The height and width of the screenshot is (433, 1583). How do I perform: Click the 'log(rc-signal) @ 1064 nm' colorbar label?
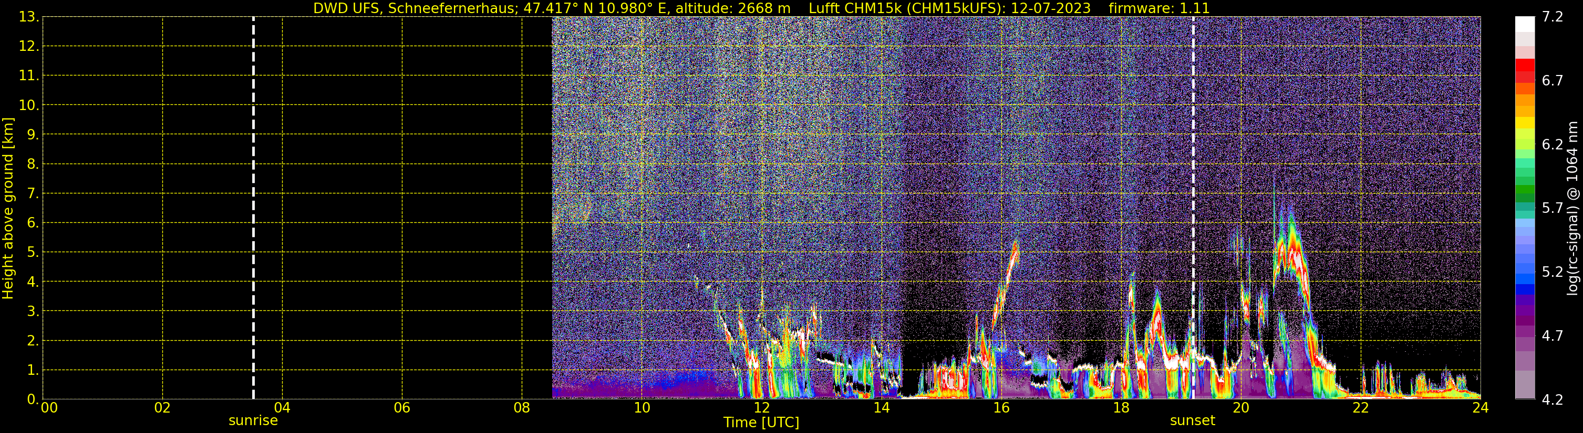(x=1572, y=208)
